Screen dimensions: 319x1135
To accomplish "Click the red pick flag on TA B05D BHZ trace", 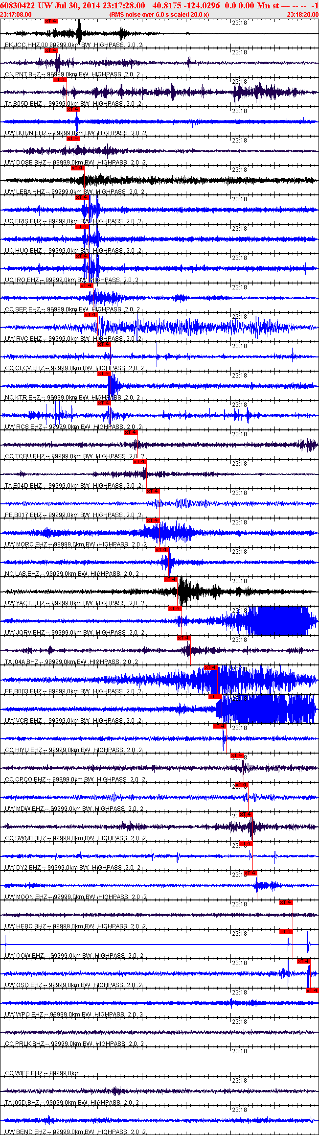I will [60, 80].
